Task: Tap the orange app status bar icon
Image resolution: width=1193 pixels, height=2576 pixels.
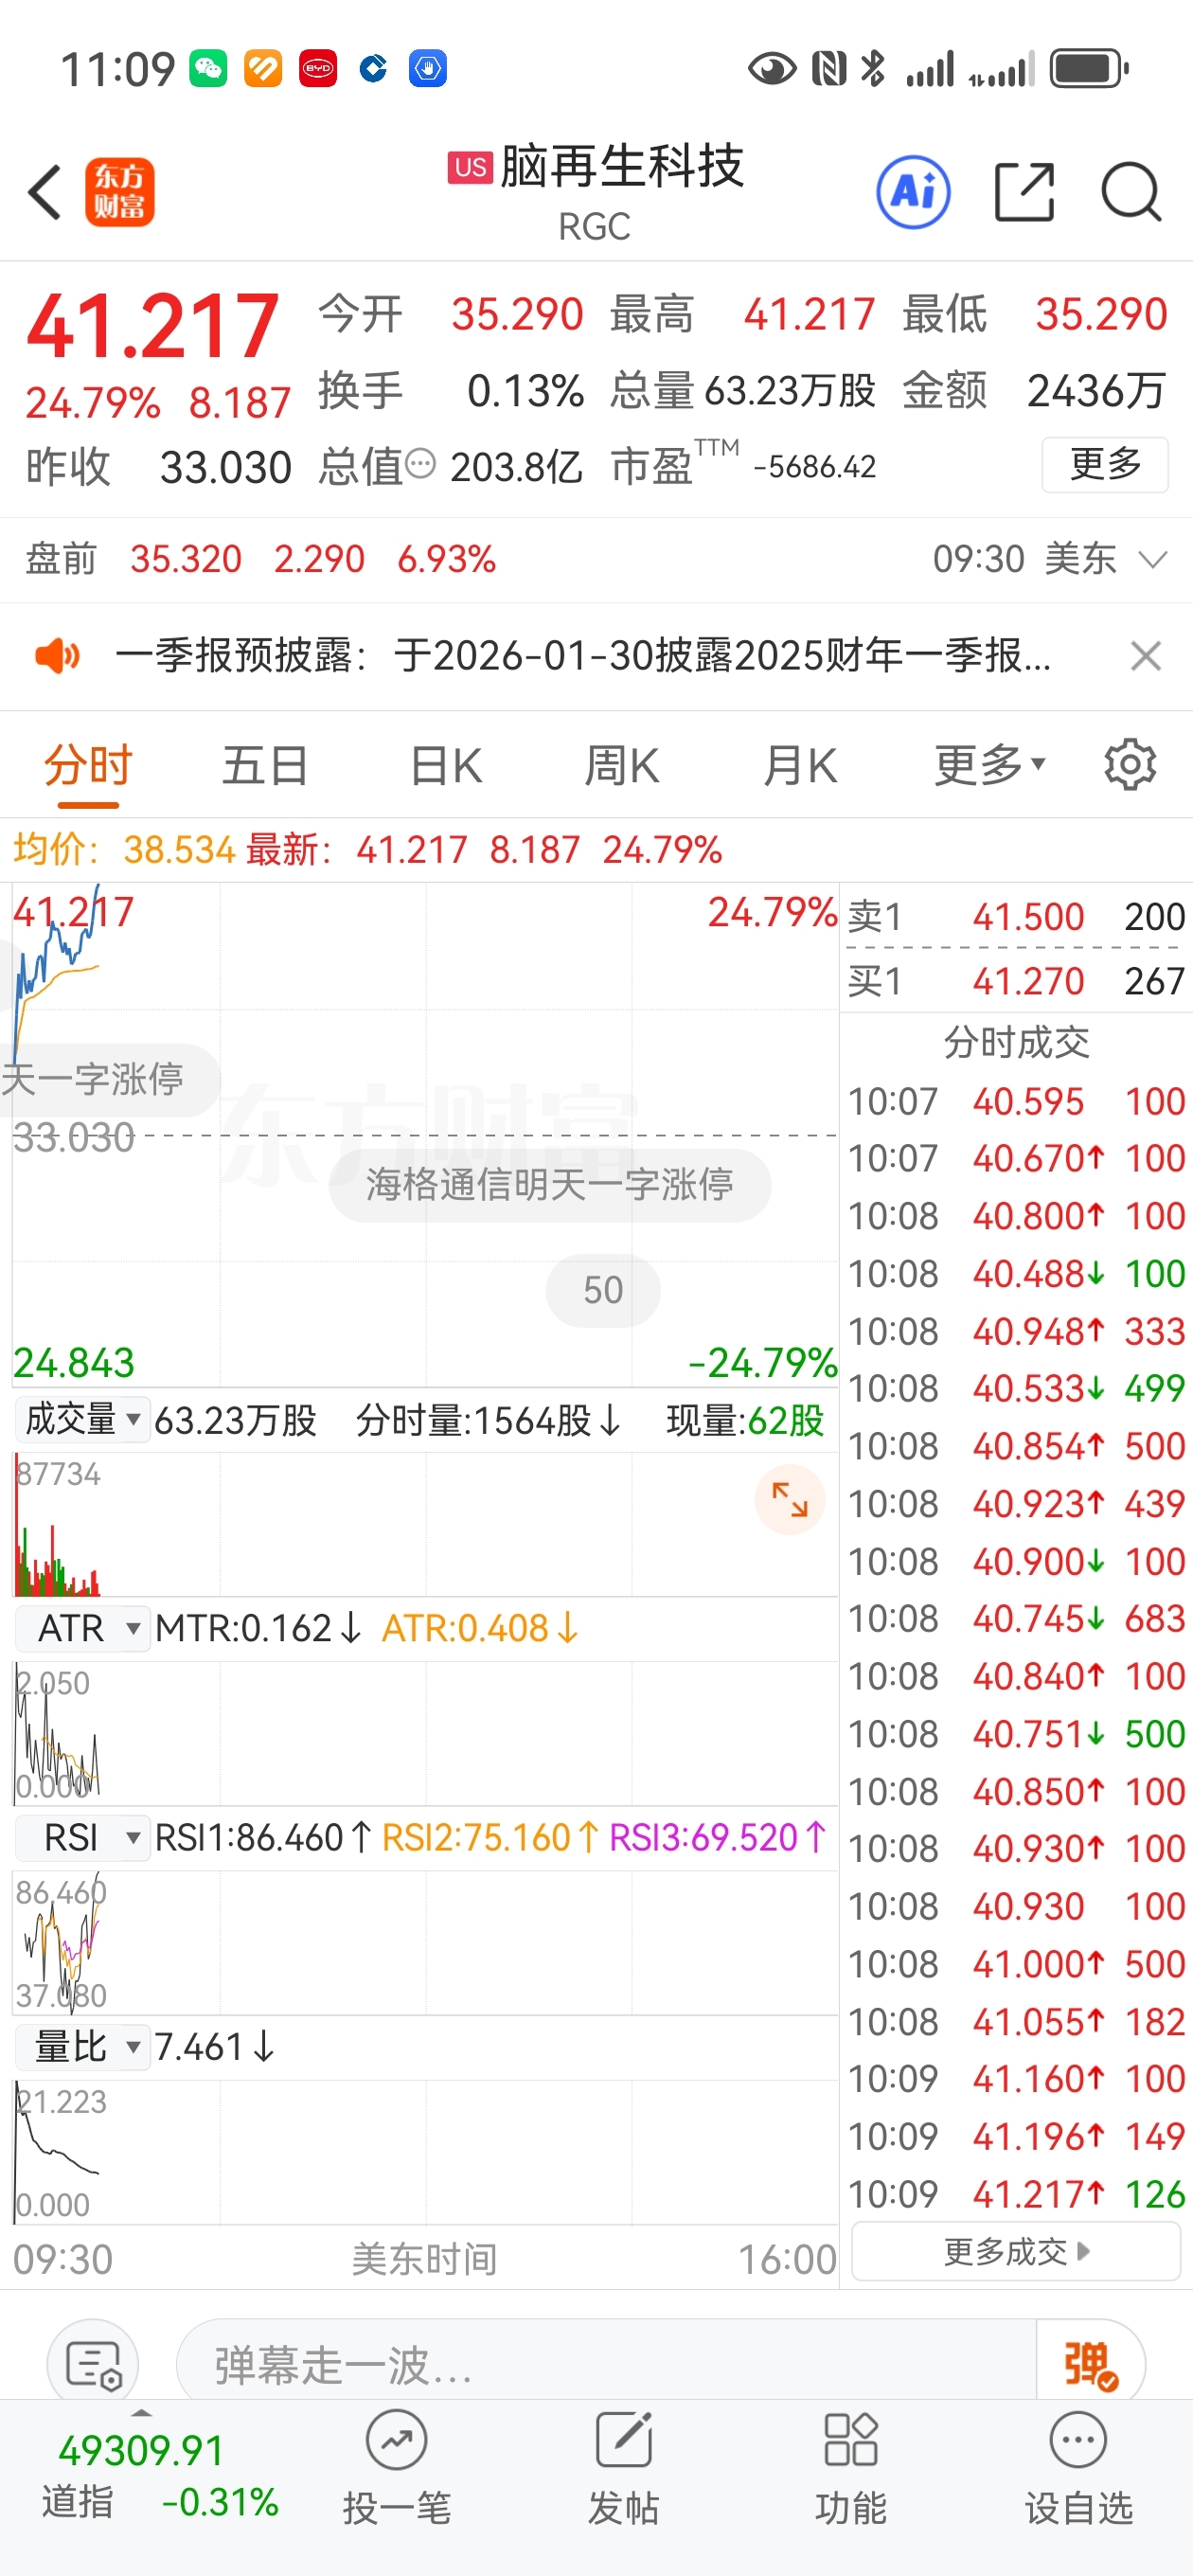Action: pyautogui.click(x=263, y=69)
